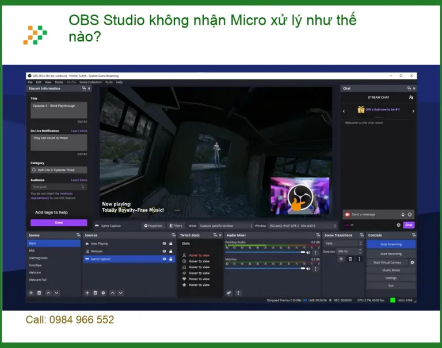Undock the Twitch Stats panel
Image resolution: width=442 pixels, height=348 pixels.
[x=215, y=235]
